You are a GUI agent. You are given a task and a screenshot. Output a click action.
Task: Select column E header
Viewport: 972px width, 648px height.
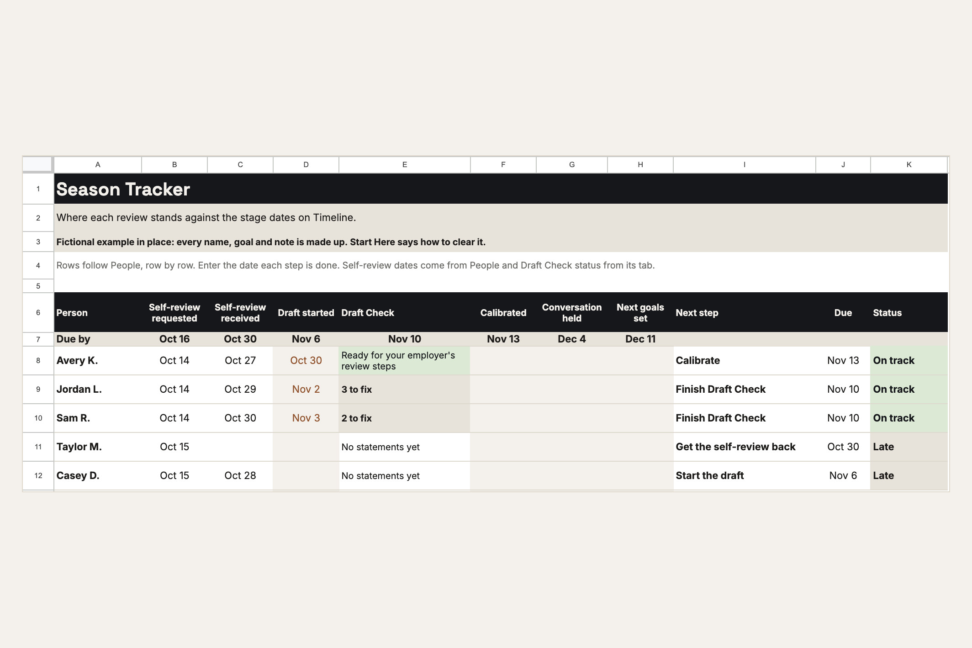pos(404,165)
